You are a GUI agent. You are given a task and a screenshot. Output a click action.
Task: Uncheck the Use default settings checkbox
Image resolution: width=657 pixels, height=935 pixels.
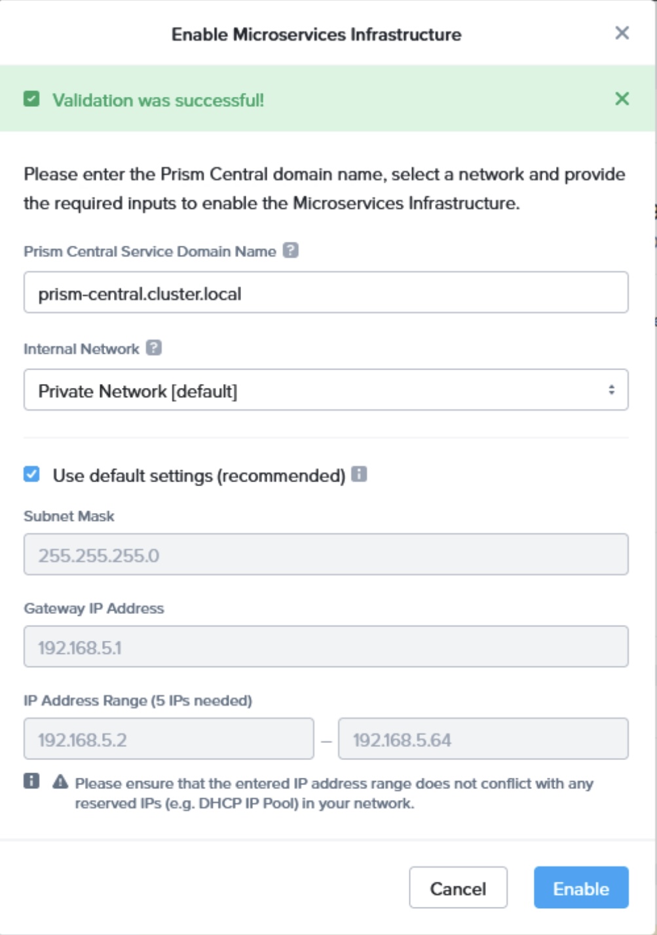click(x=31, y=474)
